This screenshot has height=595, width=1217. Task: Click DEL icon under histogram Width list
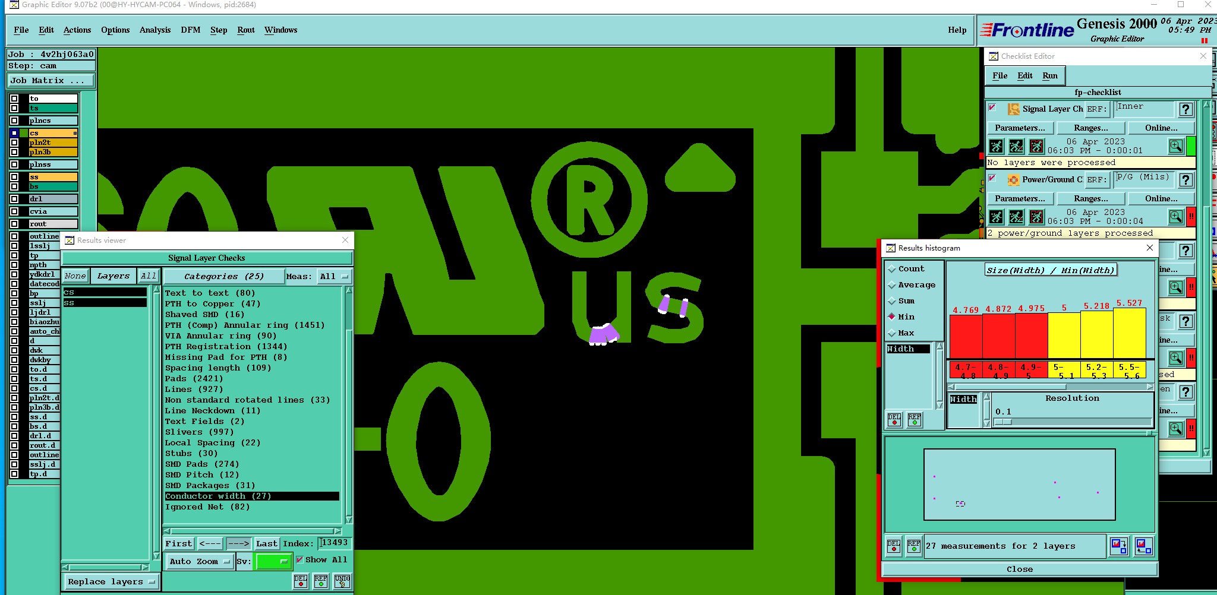(x=894, y=419)
